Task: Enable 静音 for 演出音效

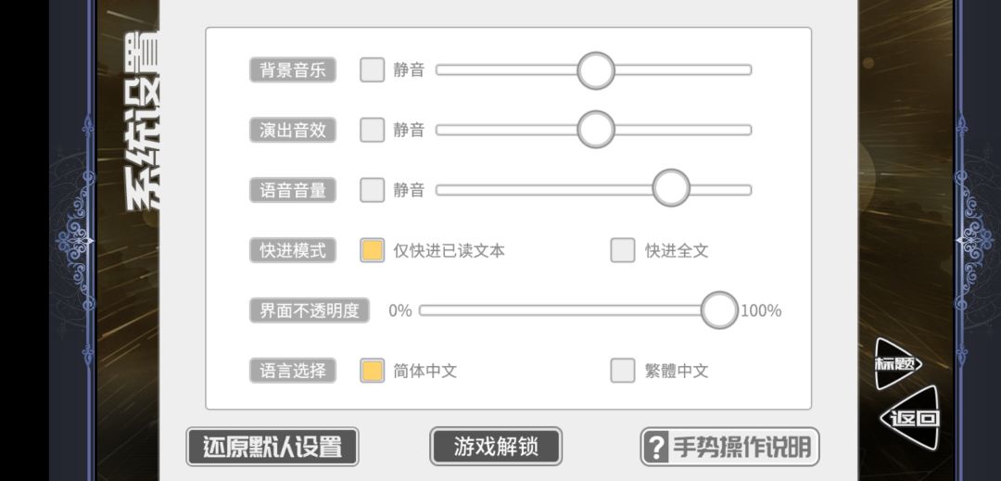Action: tap(373, 130)
